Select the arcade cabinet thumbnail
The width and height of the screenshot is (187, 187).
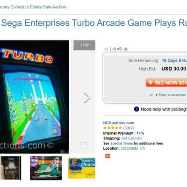10,168
